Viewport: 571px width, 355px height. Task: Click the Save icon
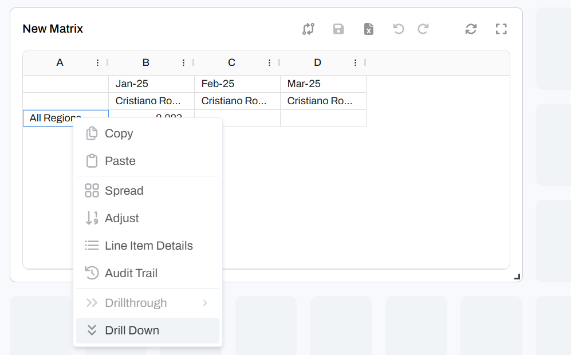[338, 29]
